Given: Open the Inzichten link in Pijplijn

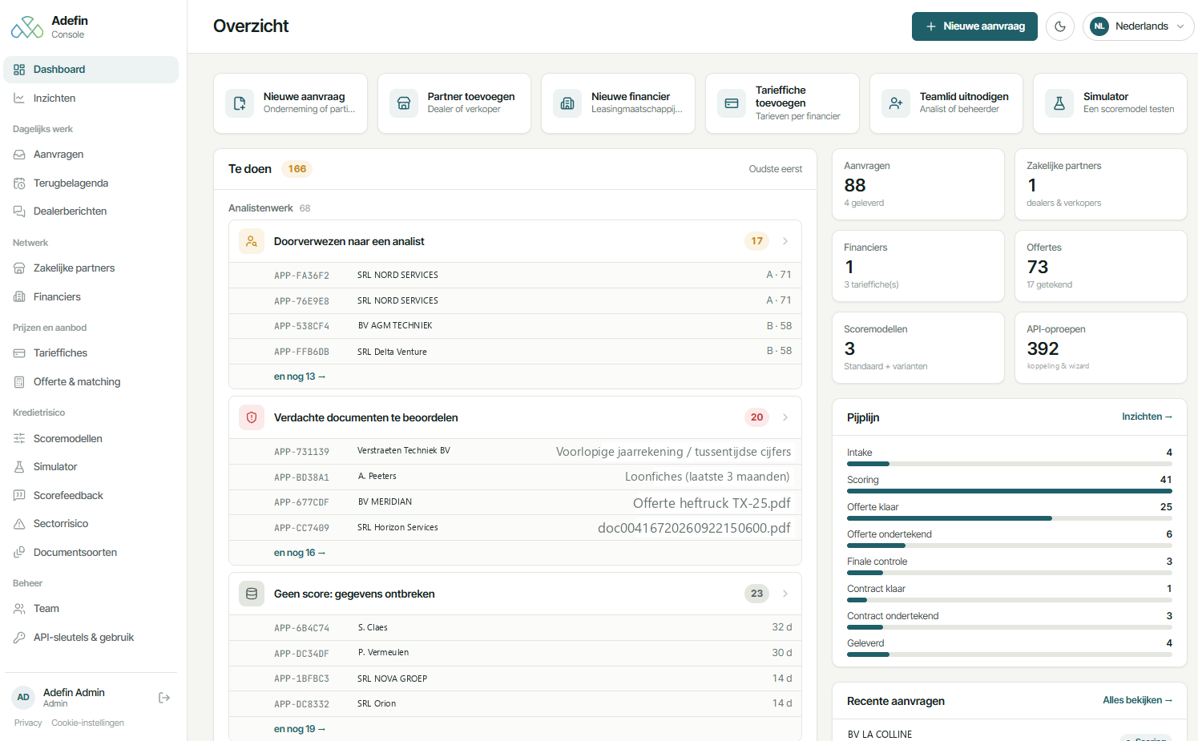Looking at the screenshot, I should (1147, 417).
